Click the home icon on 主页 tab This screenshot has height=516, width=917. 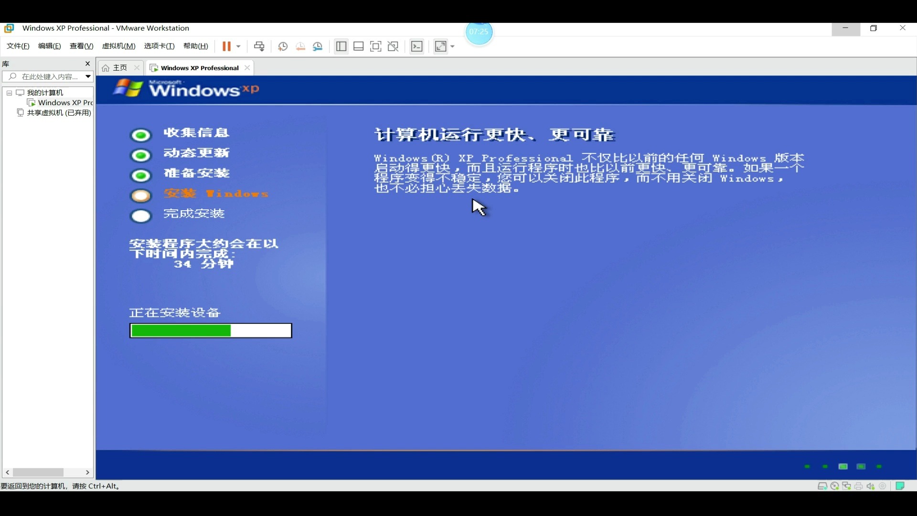pyautogui.click(x=106, y=68)
